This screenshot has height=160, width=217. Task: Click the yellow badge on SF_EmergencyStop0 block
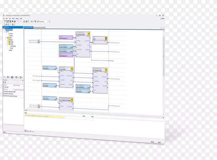pyautogui.click(x=88, y=33)
